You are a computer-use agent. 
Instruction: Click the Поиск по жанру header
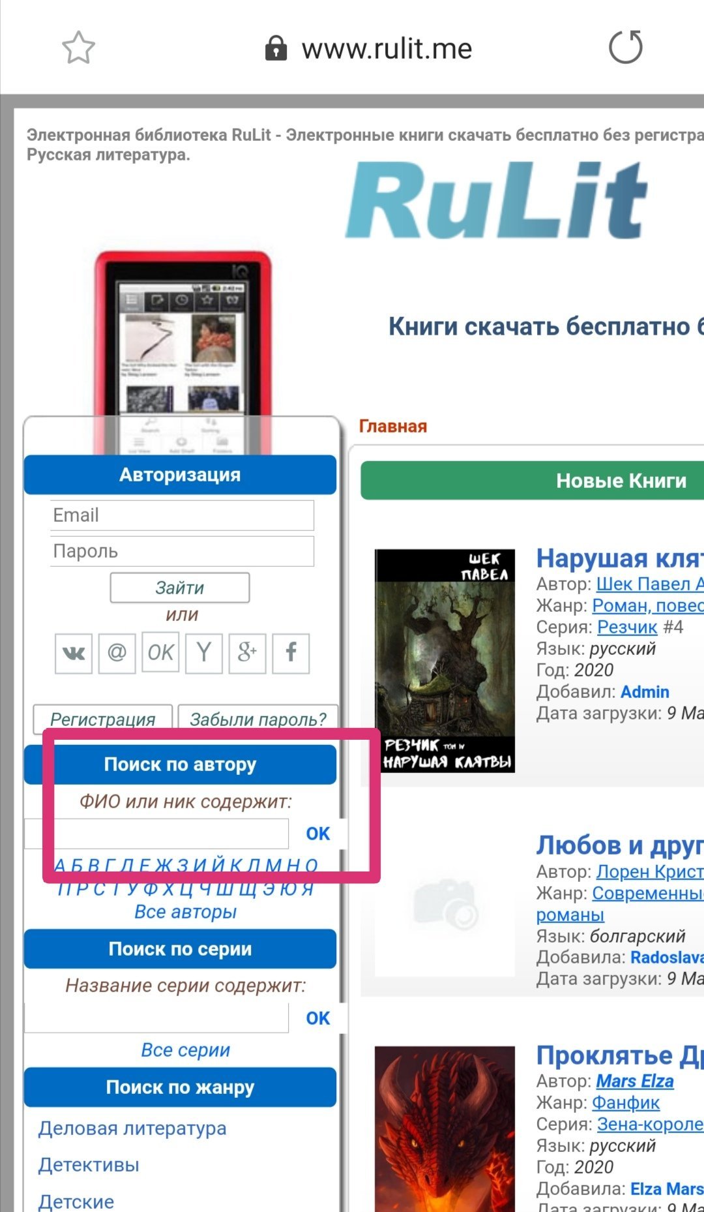click(x=180, y=1087)
